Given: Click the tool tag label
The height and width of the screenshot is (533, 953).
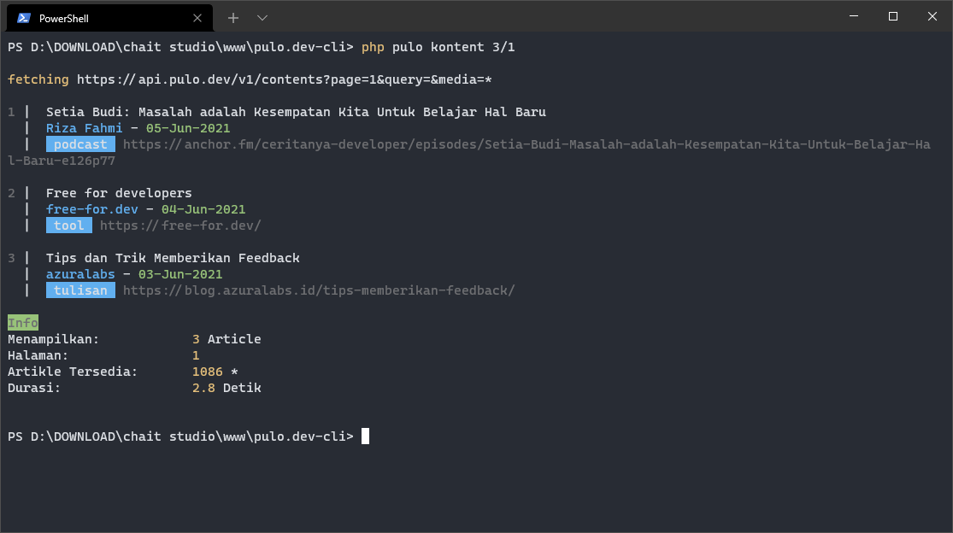Looking at the screenshot, I should tap(68, 225).
